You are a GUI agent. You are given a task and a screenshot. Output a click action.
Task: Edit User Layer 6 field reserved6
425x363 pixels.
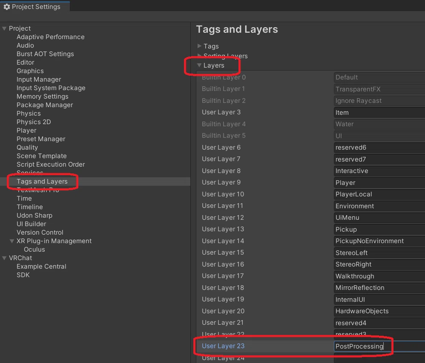[379, 147]
